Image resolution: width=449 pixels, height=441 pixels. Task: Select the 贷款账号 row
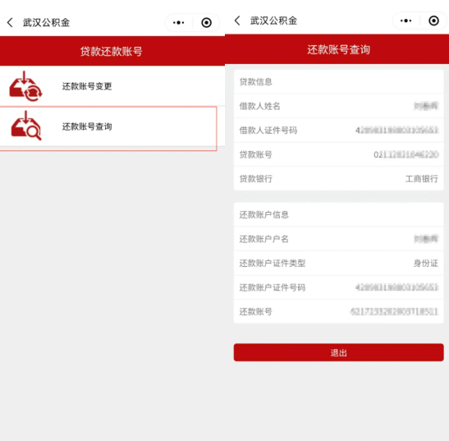pyautogui.click(x=338, y=154)
